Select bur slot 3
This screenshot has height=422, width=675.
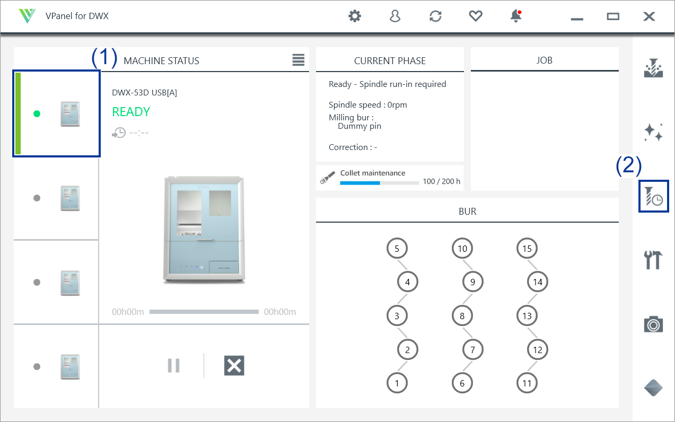tap(397, 316)
